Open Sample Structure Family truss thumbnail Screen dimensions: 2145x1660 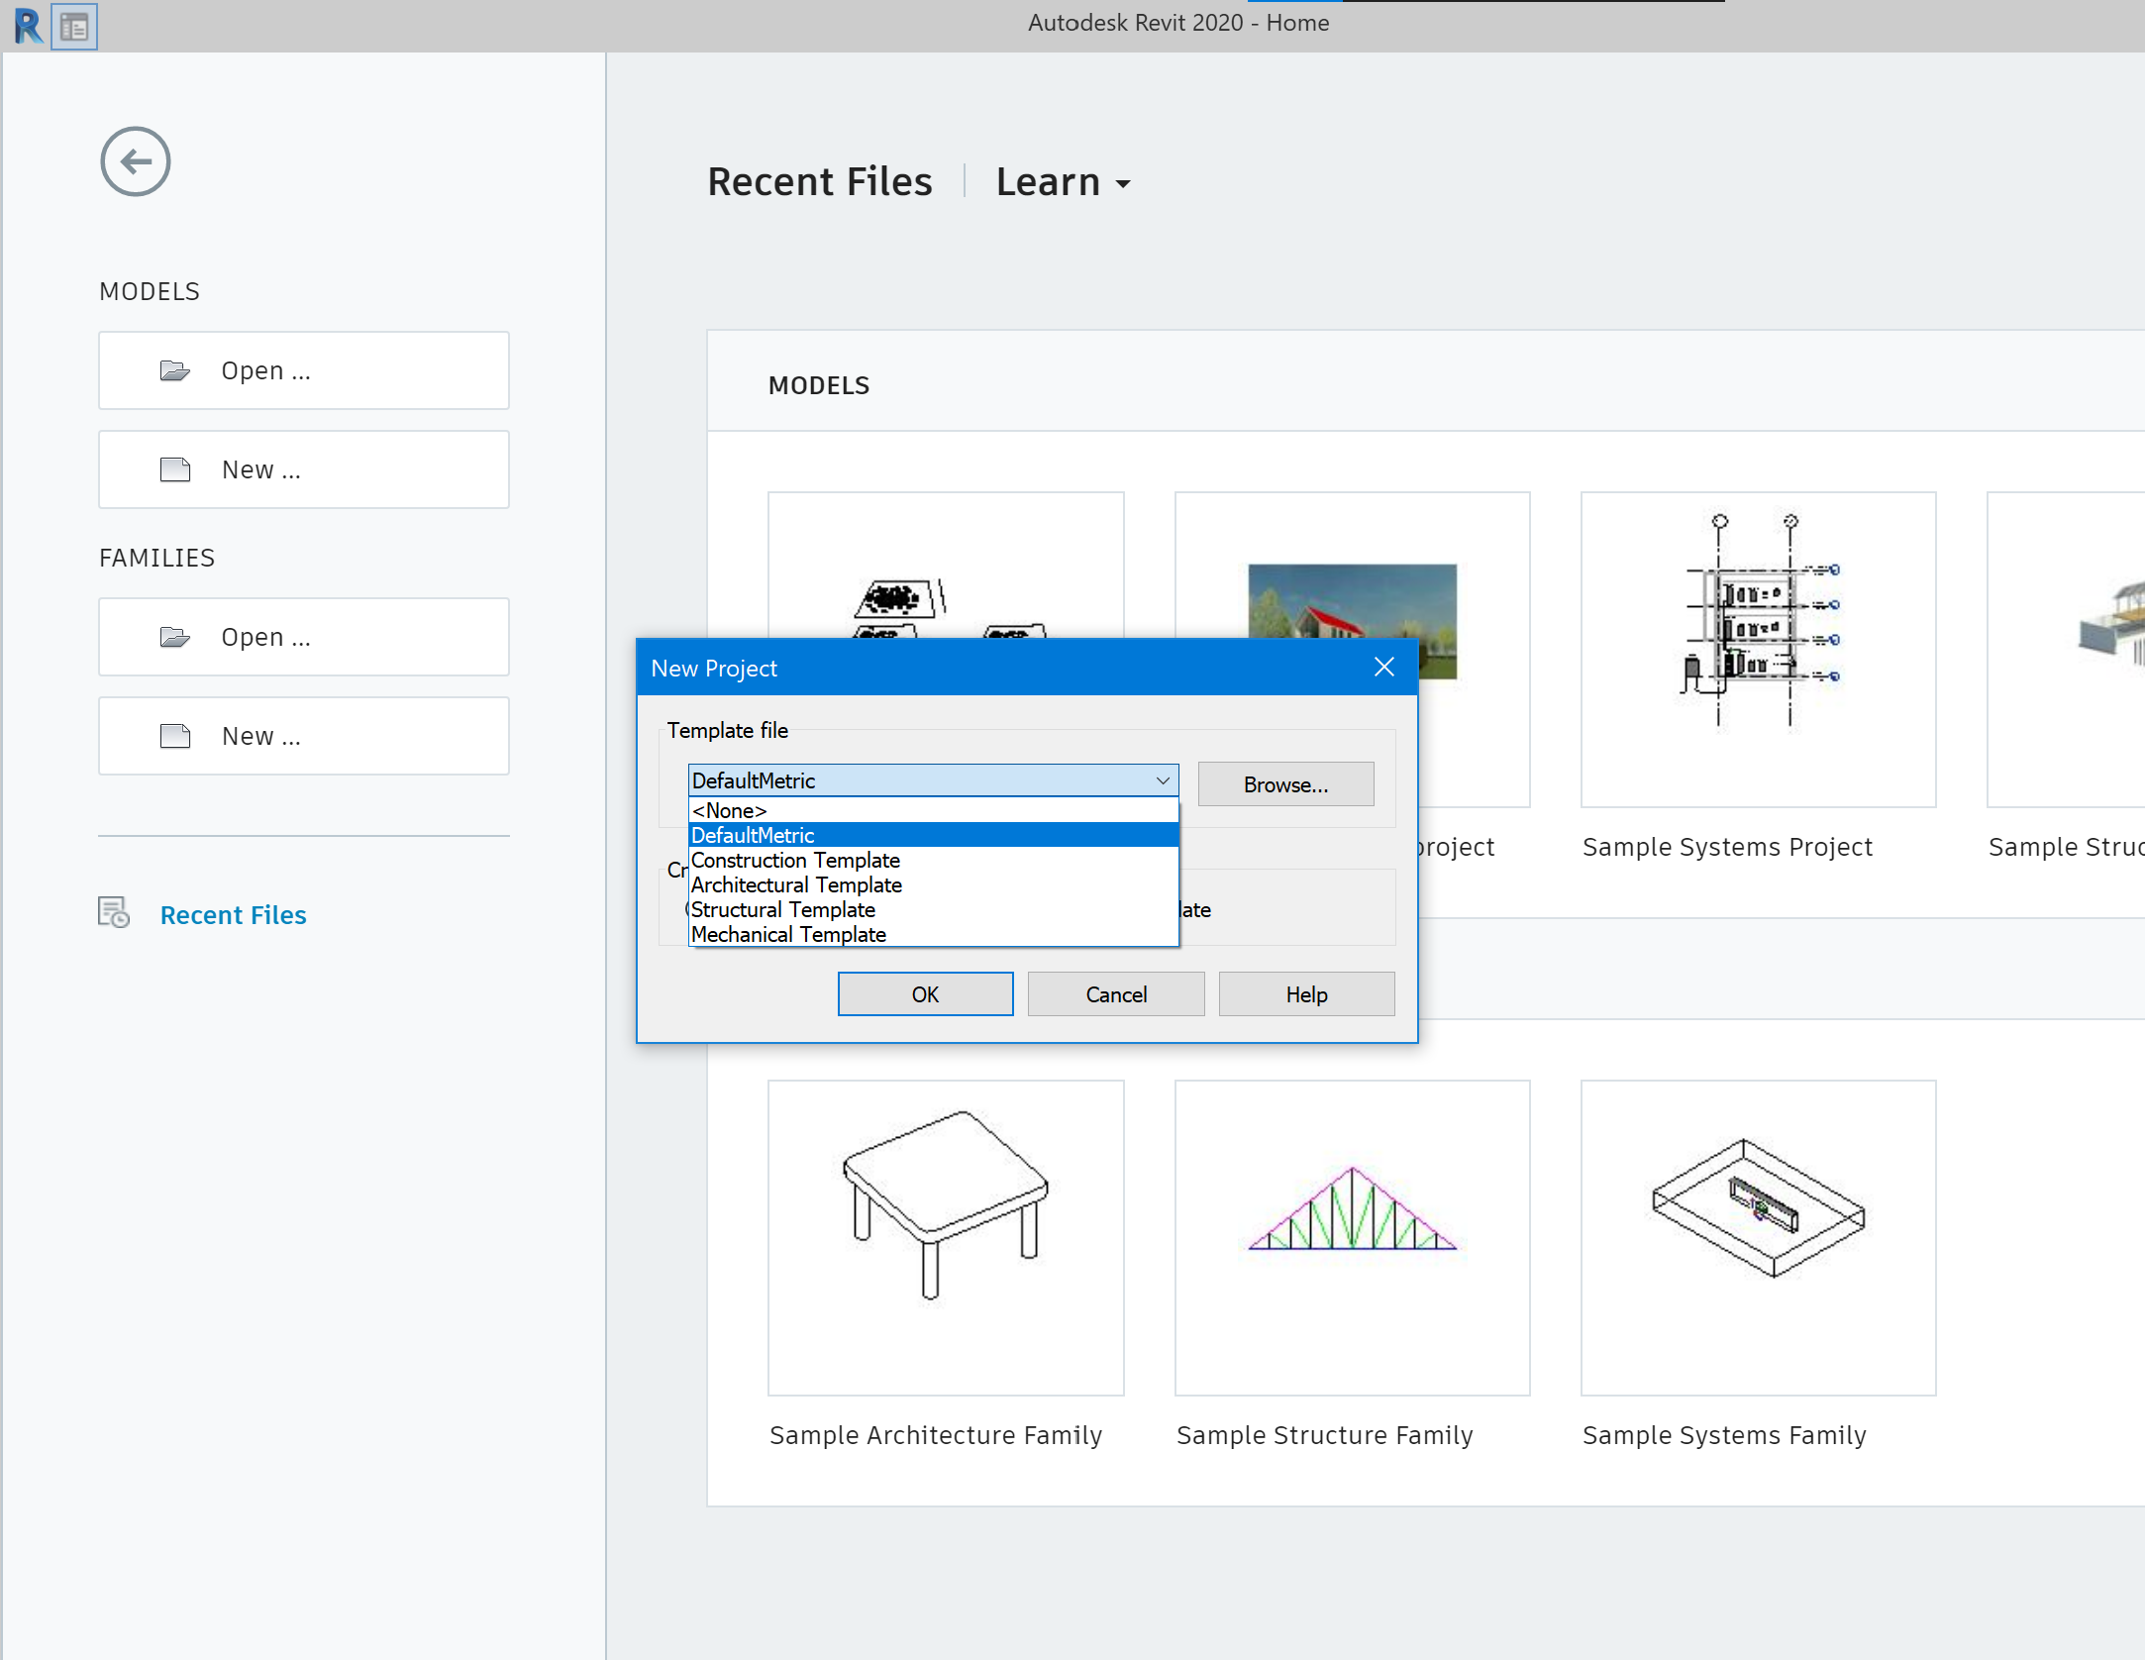1352,1236
